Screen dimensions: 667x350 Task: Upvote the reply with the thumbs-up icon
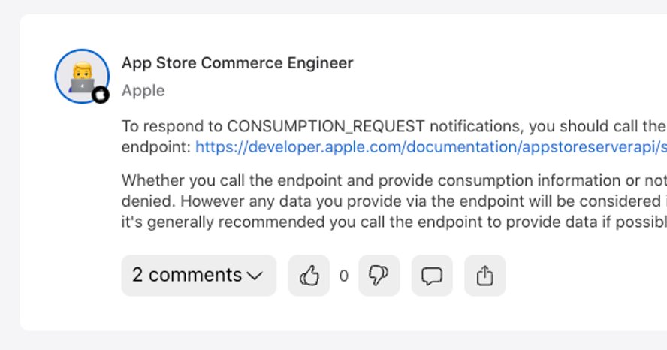309,276
